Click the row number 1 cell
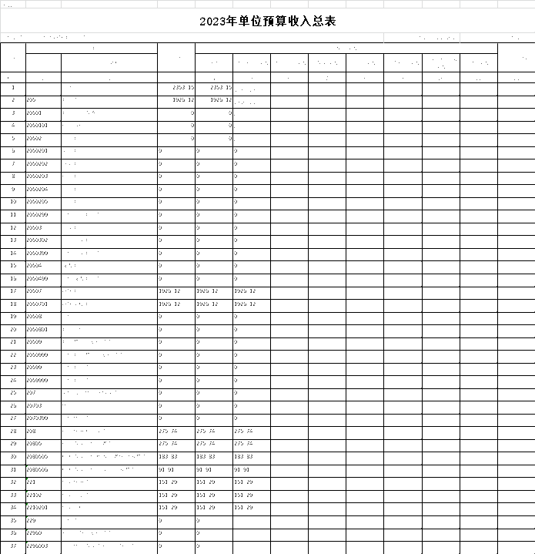The width and height of the screenshot is (535, 554). [x=13, y=89]
